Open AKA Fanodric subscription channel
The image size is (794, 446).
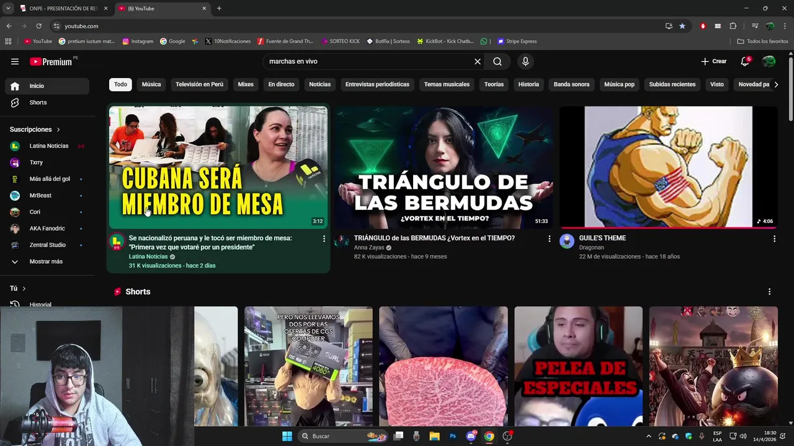pyautogui.click(x=47, y=229)
